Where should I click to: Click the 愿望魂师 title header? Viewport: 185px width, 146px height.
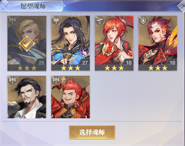[x=33, y=6]
